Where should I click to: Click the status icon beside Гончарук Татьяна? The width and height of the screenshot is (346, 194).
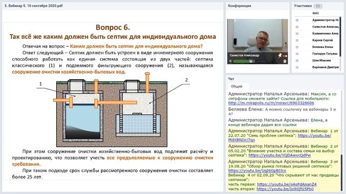tap(297, 54)
